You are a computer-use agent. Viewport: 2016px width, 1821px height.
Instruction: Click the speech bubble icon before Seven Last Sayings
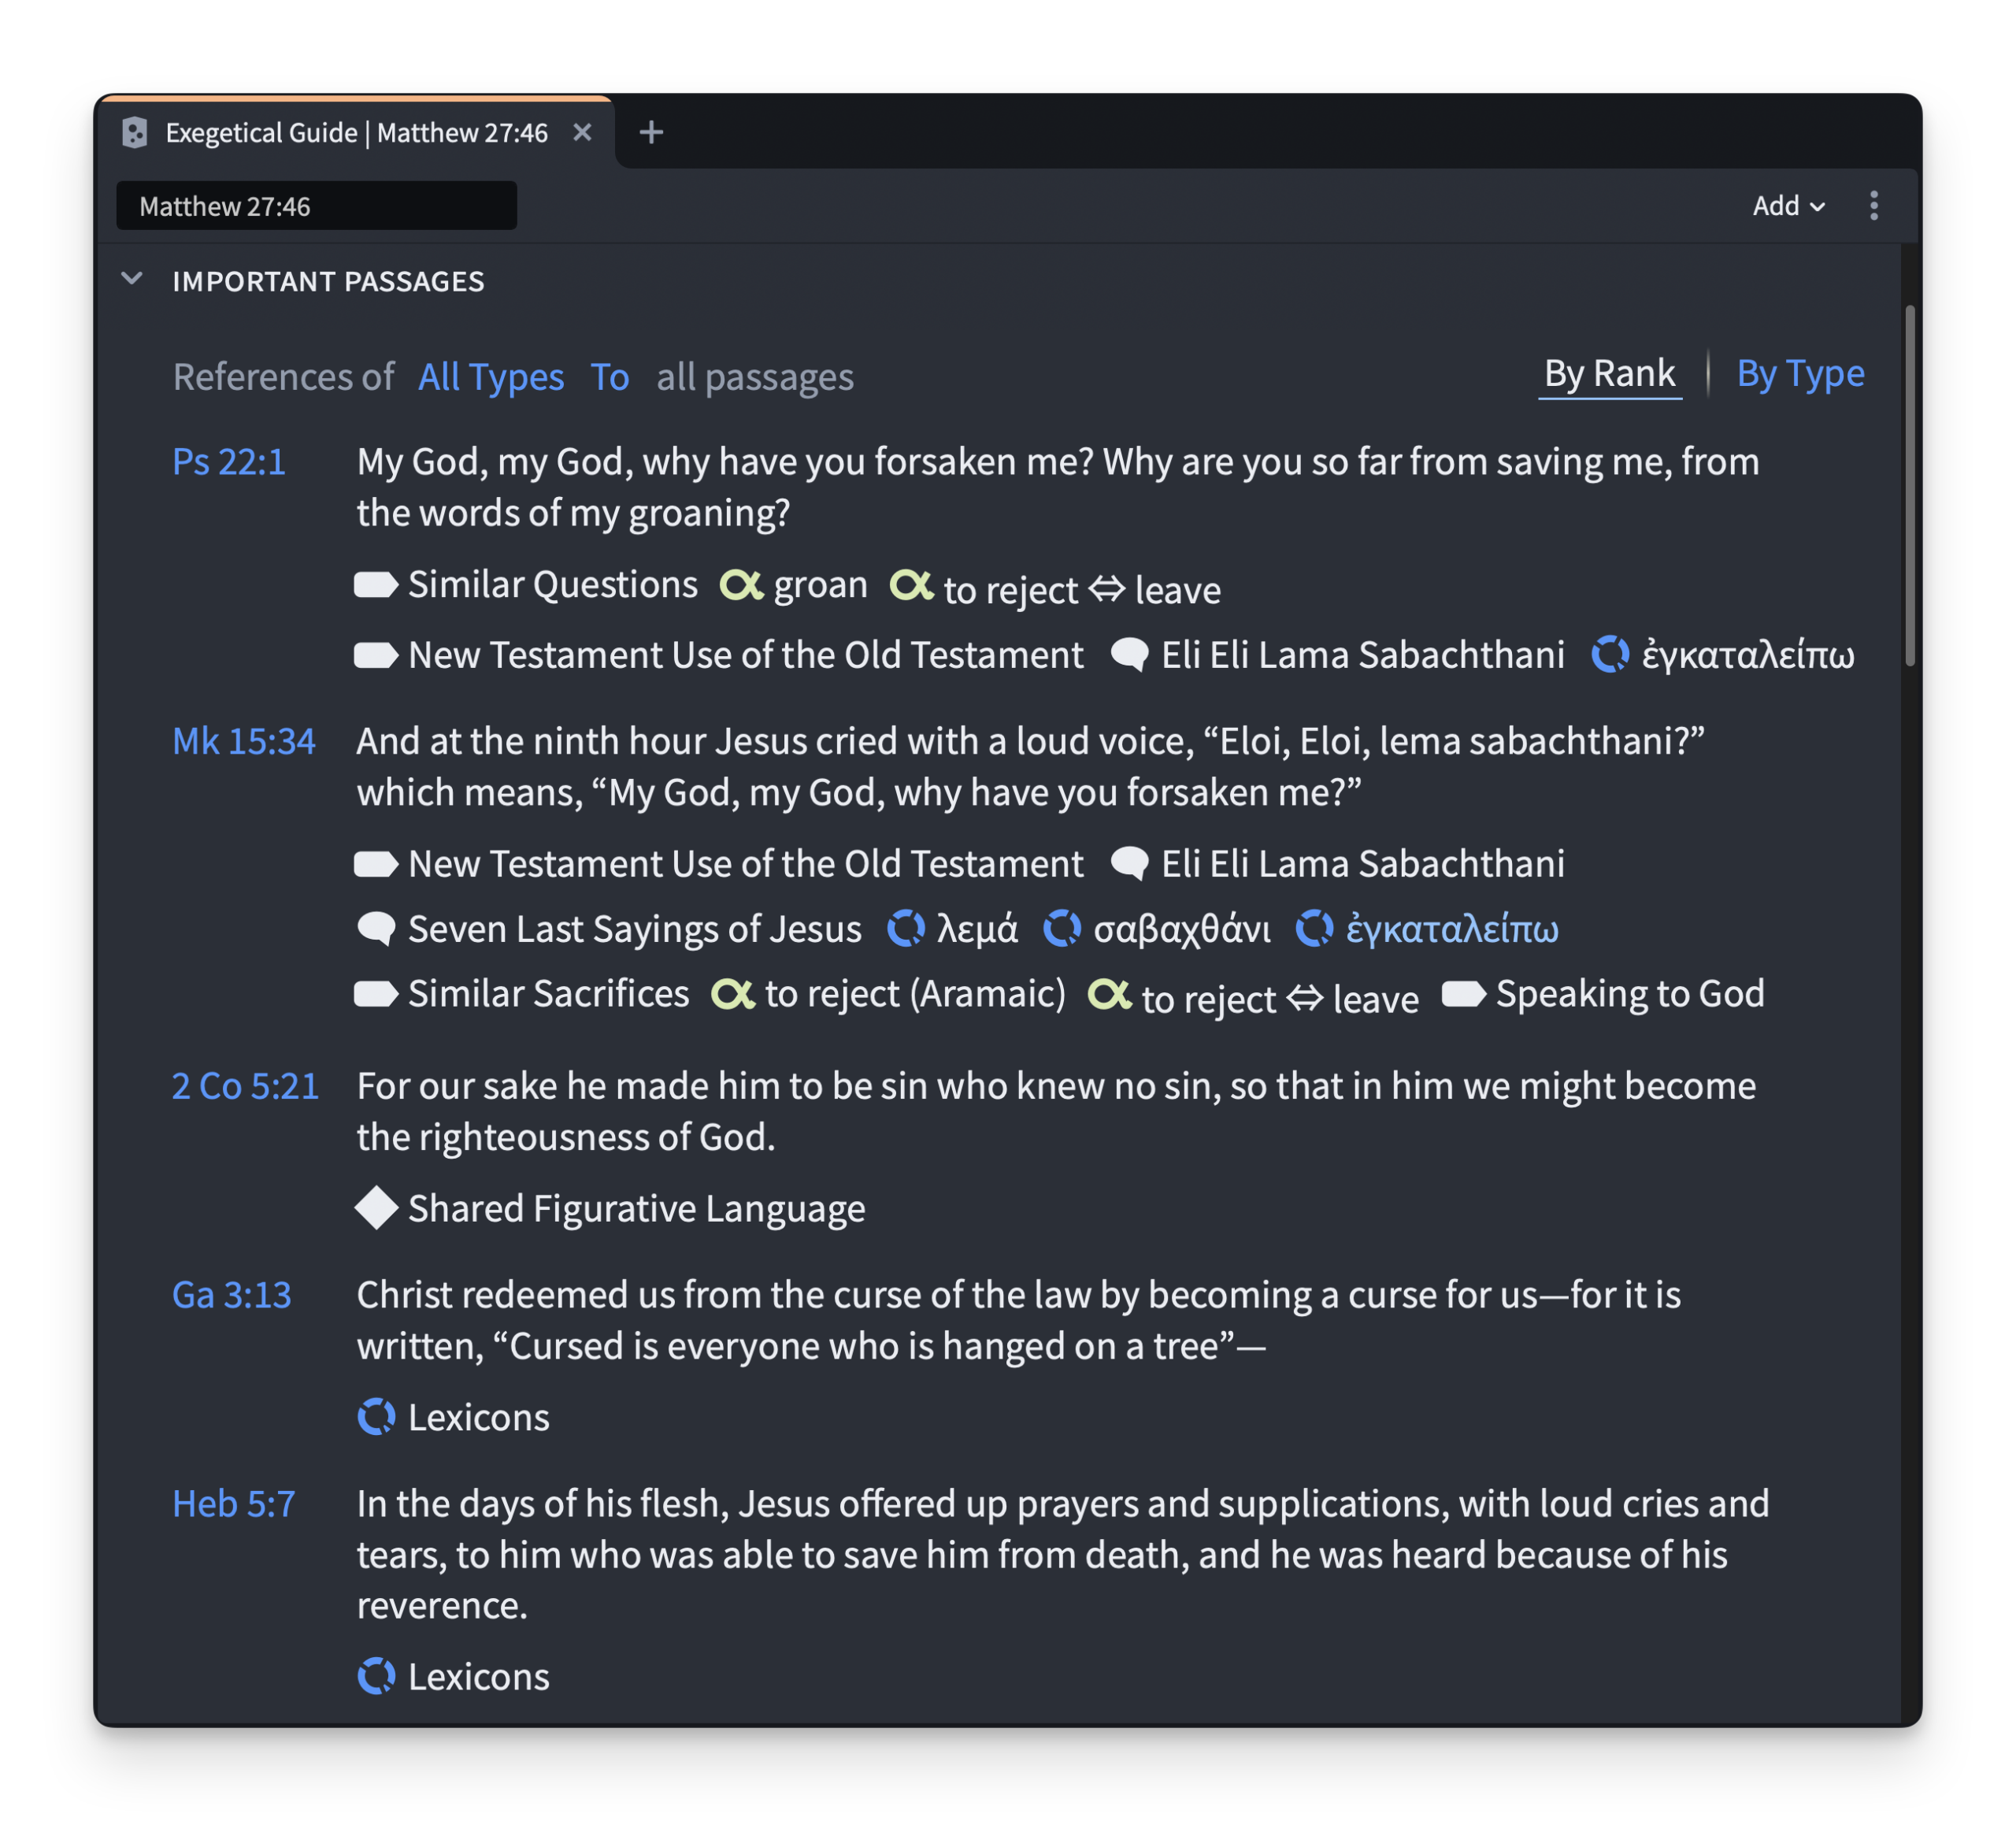376,929
